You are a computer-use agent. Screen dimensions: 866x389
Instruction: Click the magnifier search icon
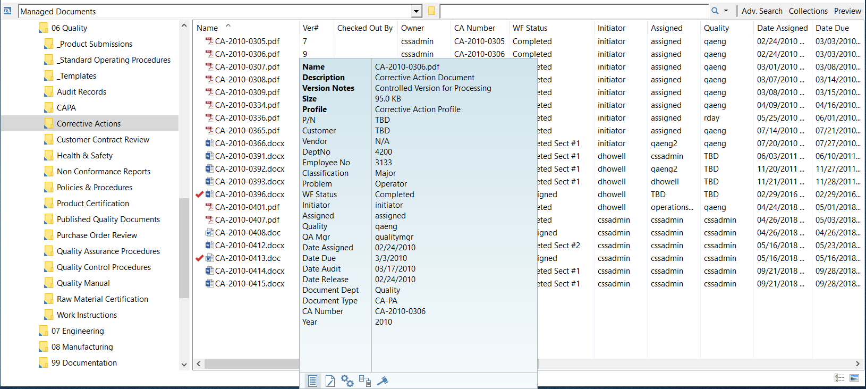(715, 11)
